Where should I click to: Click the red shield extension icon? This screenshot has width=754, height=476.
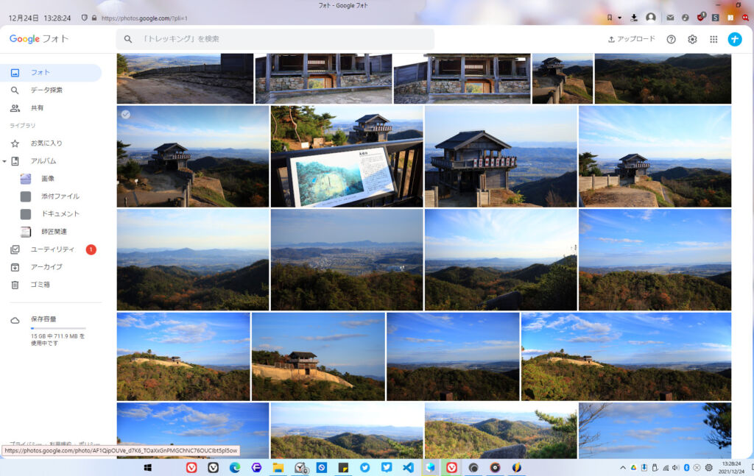[x=701, y=18]
